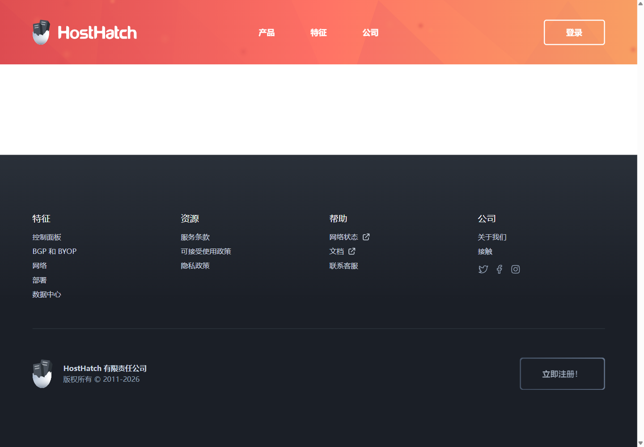Open the 关于我们 about link

click(492, 237)
